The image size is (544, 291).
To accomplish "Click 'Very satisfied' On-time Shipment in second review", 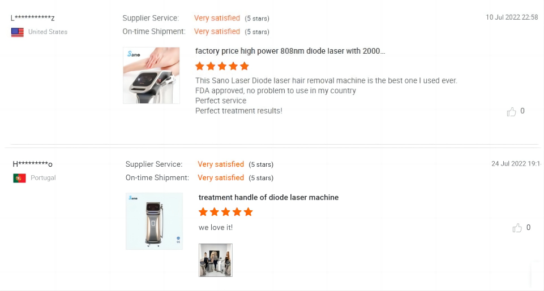I will click(x=221, y=178).
